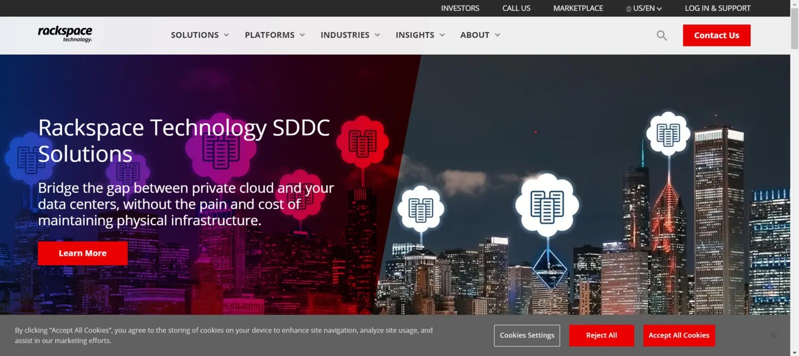Open the SOLUTIONS navigation item
Image resolution: width=799 pixels, height=356 pixels.
click(195, 35)
